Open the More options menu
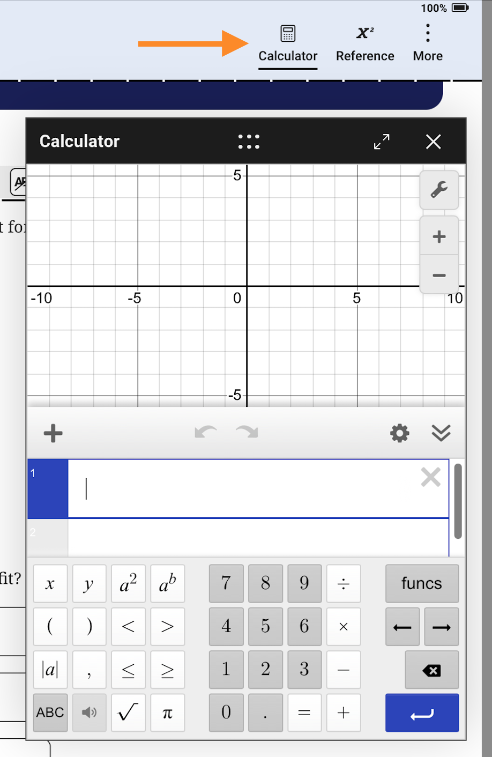Image resolution: width=492 pixels, height=757 pixels. 427,43
